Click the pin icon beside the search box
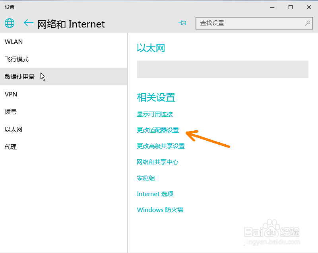 [x=182, y=23]
